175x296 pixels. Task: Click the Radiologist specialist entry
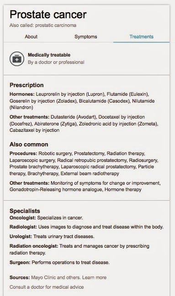pyautogui.click(x=86, y=227)
